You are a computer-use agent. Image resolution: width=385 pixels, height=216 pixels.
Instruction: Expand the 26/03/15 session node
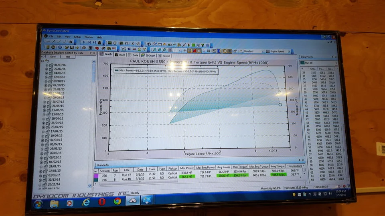click(42, 153)
